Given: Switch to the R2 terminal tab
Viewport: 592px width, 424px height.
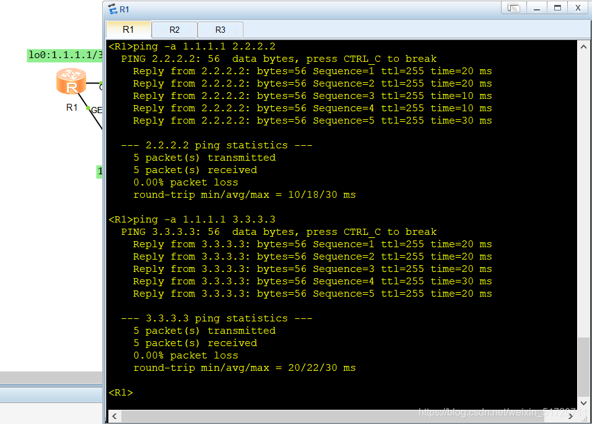Looking at the screenshot, I should pyautogui.click(x=175, y=30).
